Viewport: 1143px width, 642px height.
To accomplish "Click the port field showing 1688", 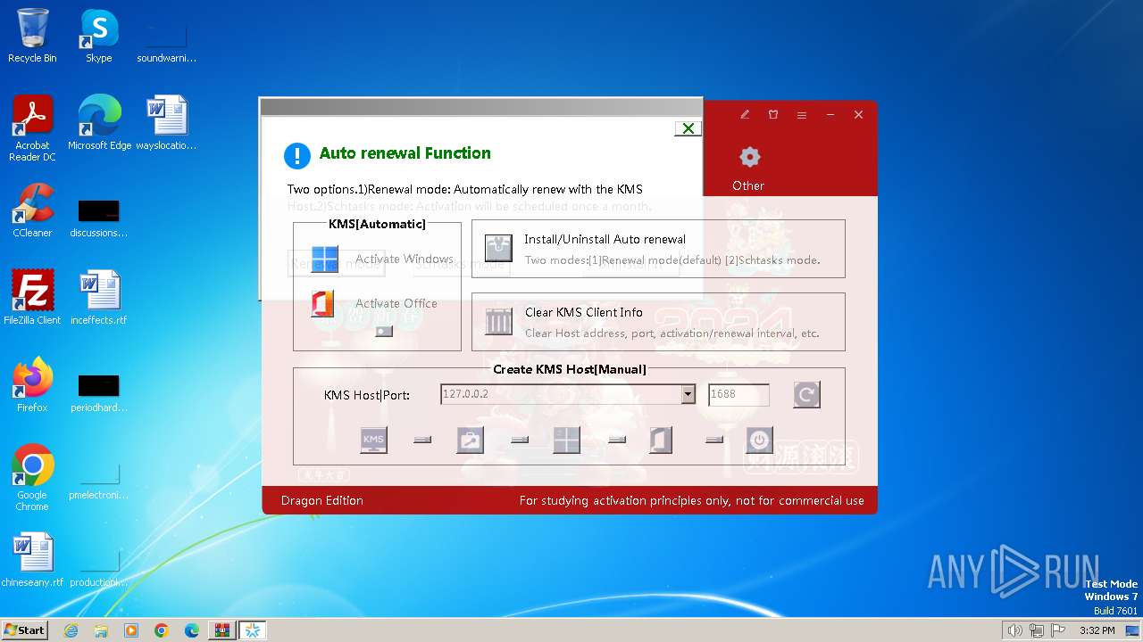I will (738, 394).
